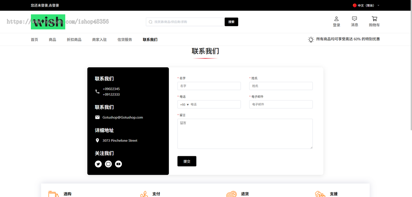Open the 折扣商品 discount menu

coord(74,39)
